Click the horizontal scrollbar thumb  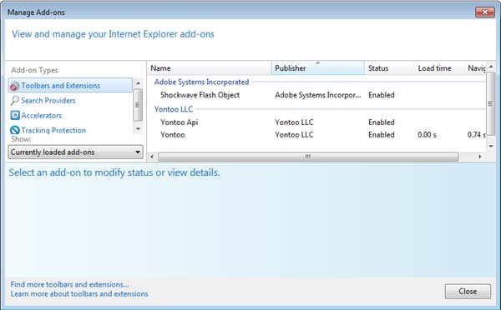point(308,157)
